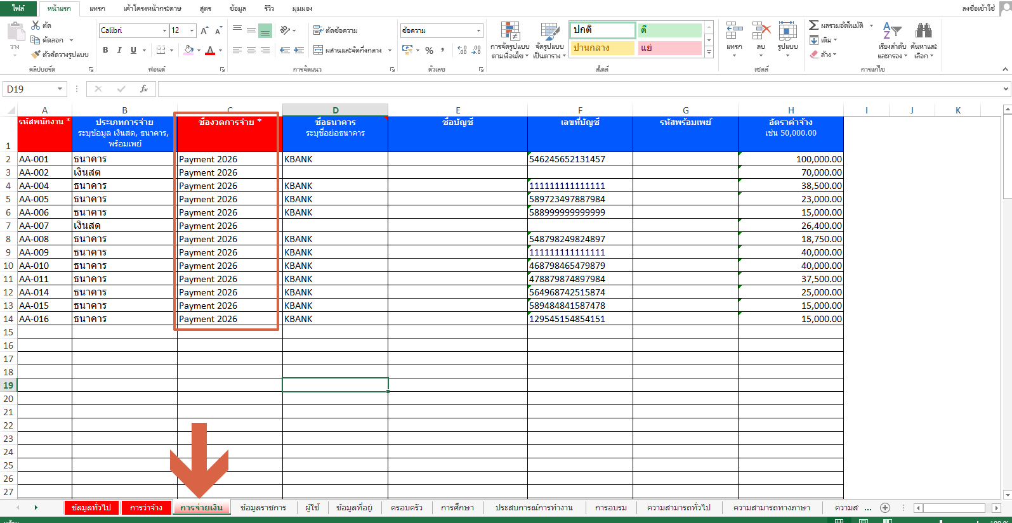Open the AutoSum dropdown arrow
The image size is (1012, 523).
(871, 25)
